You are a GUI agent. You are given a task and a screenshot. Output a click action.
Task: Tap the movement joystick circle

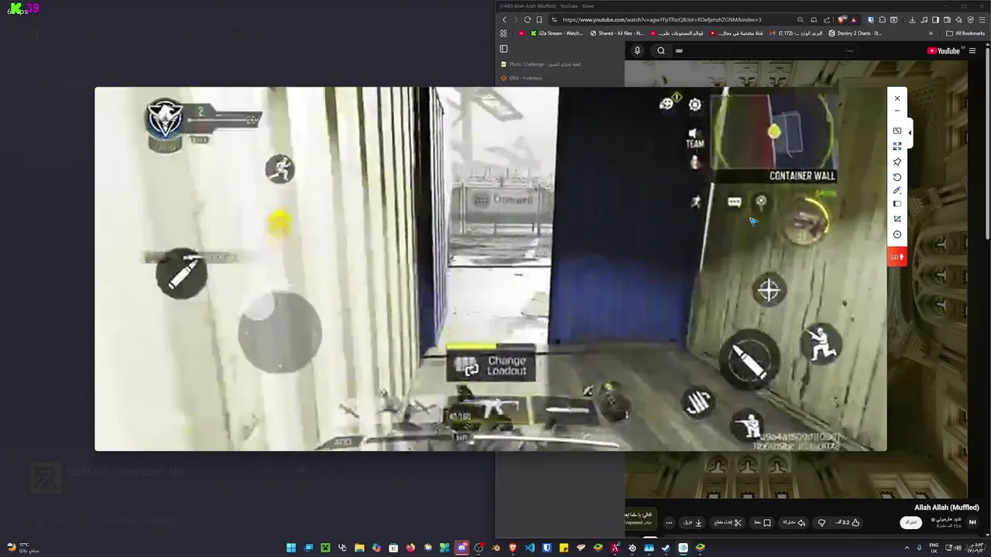[x=279, y=332]
